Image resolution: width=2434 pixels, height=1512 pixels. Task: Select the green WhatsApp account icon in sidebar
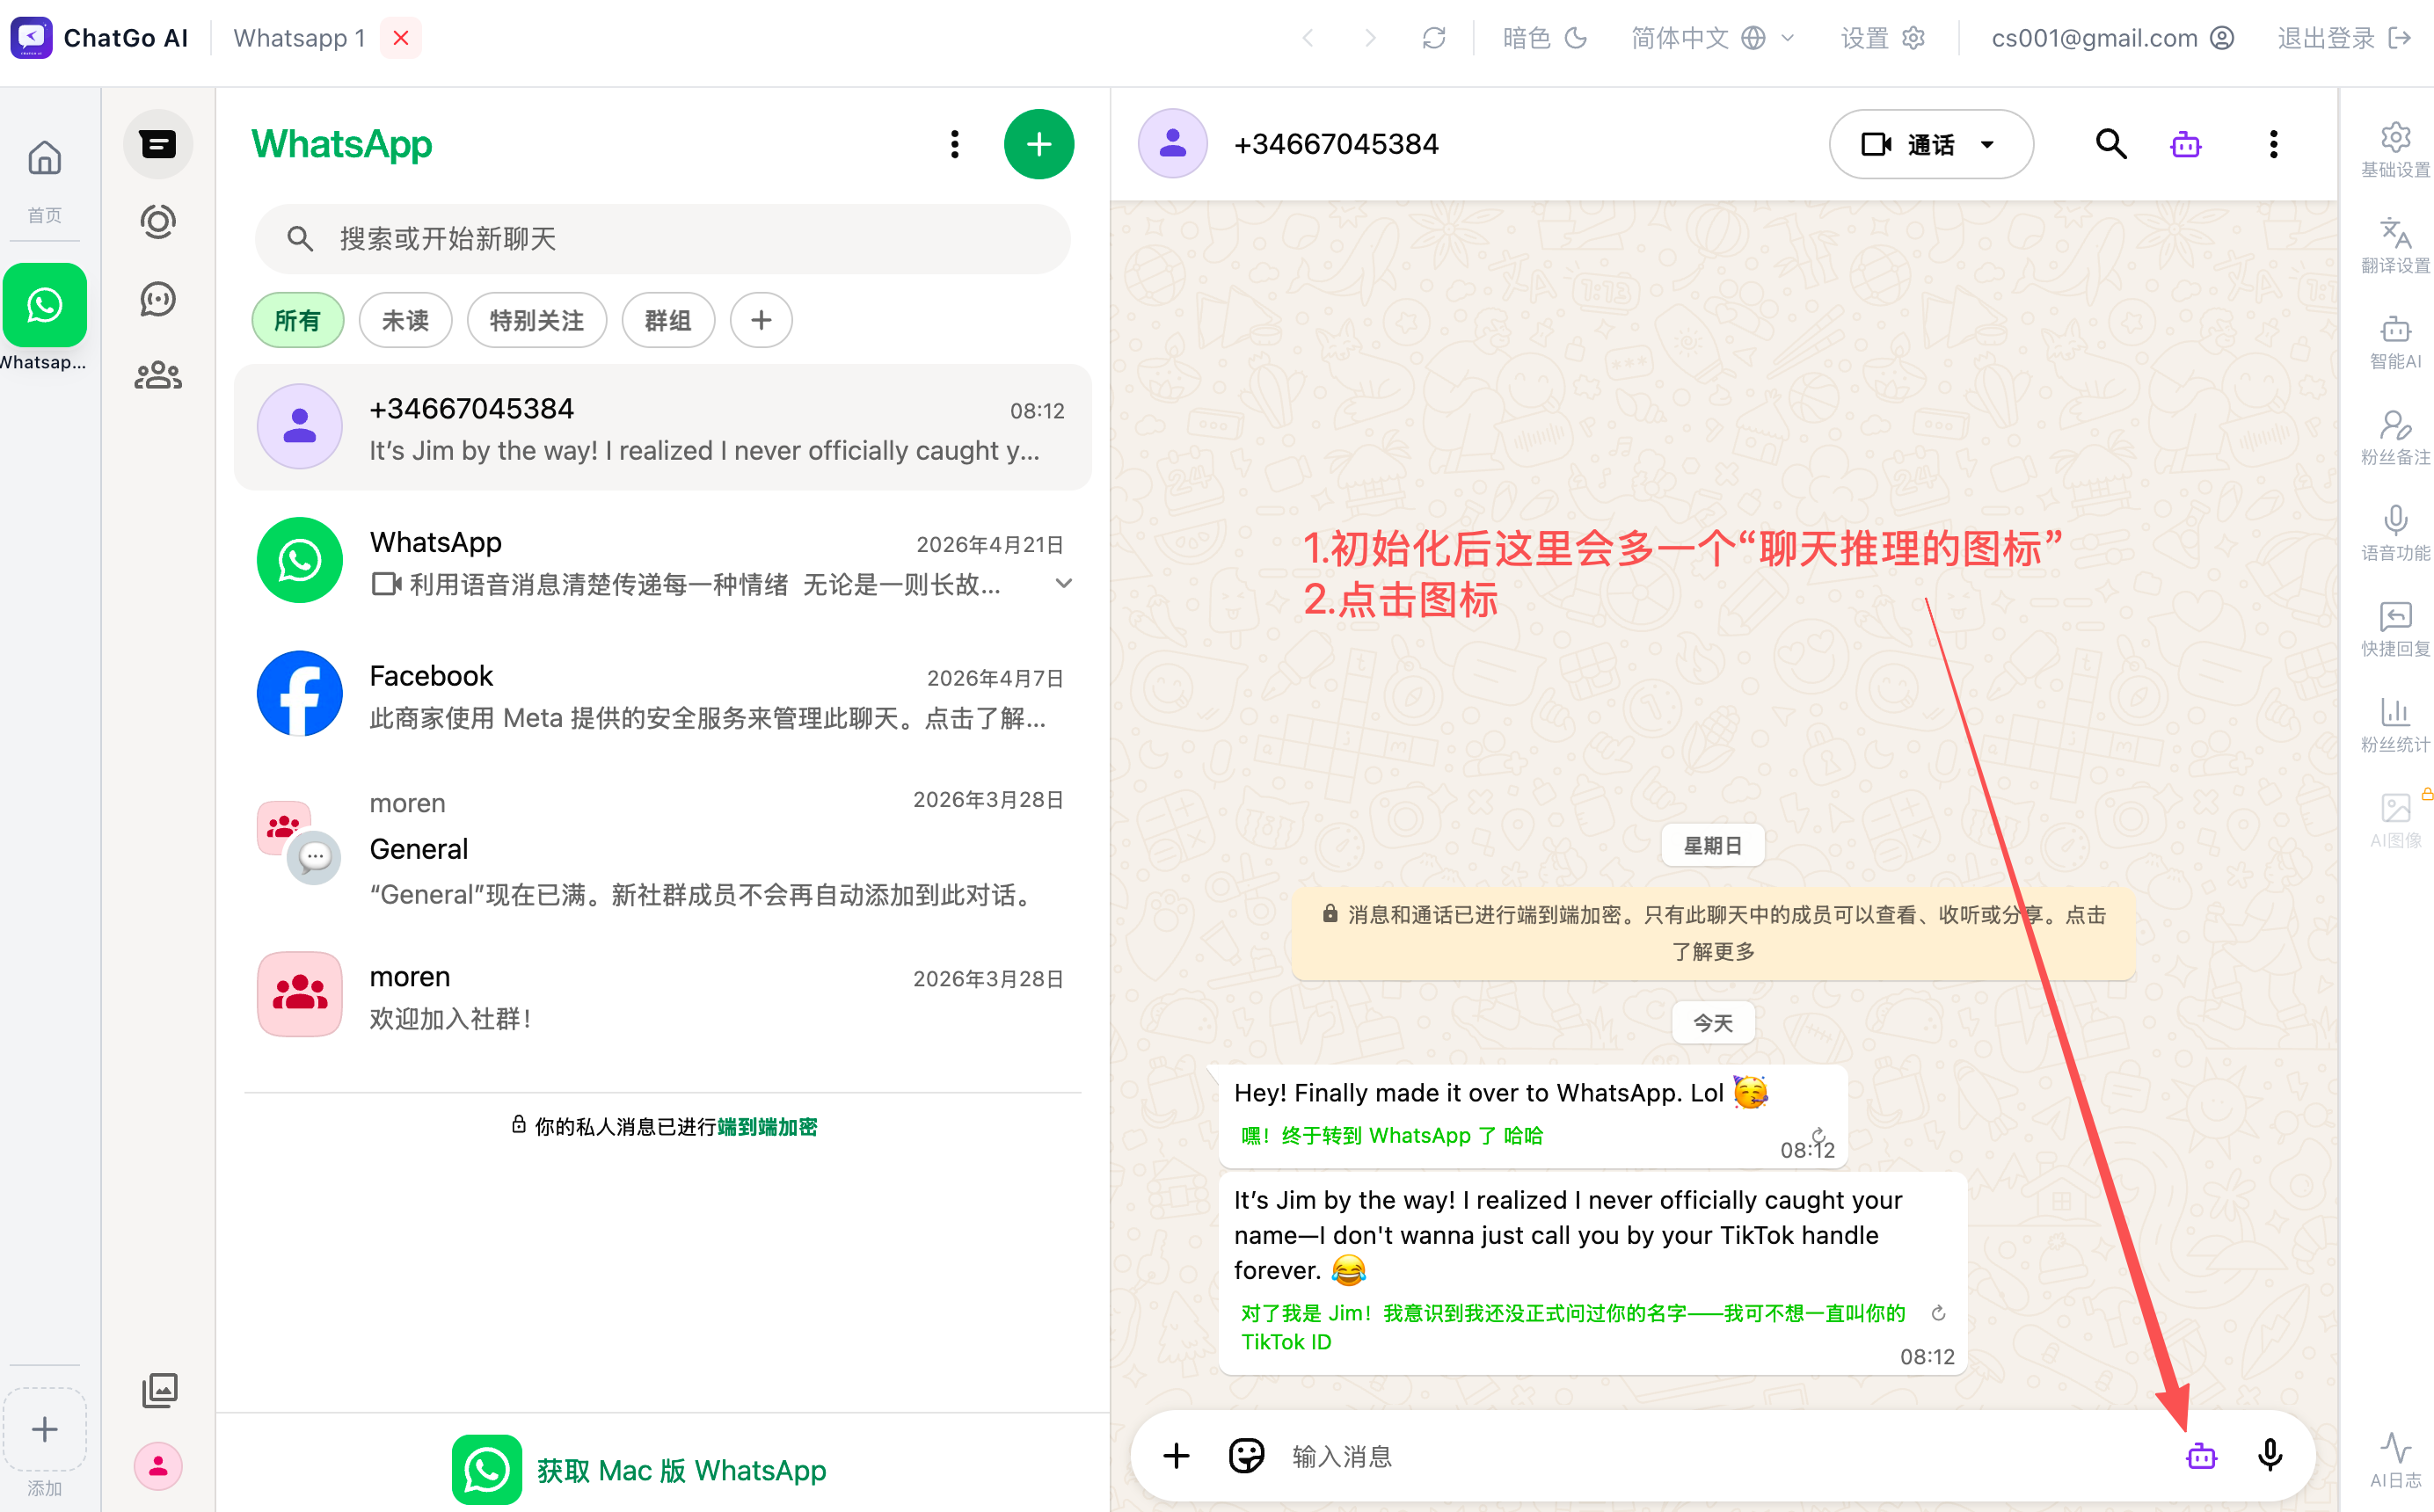(44, 305)
